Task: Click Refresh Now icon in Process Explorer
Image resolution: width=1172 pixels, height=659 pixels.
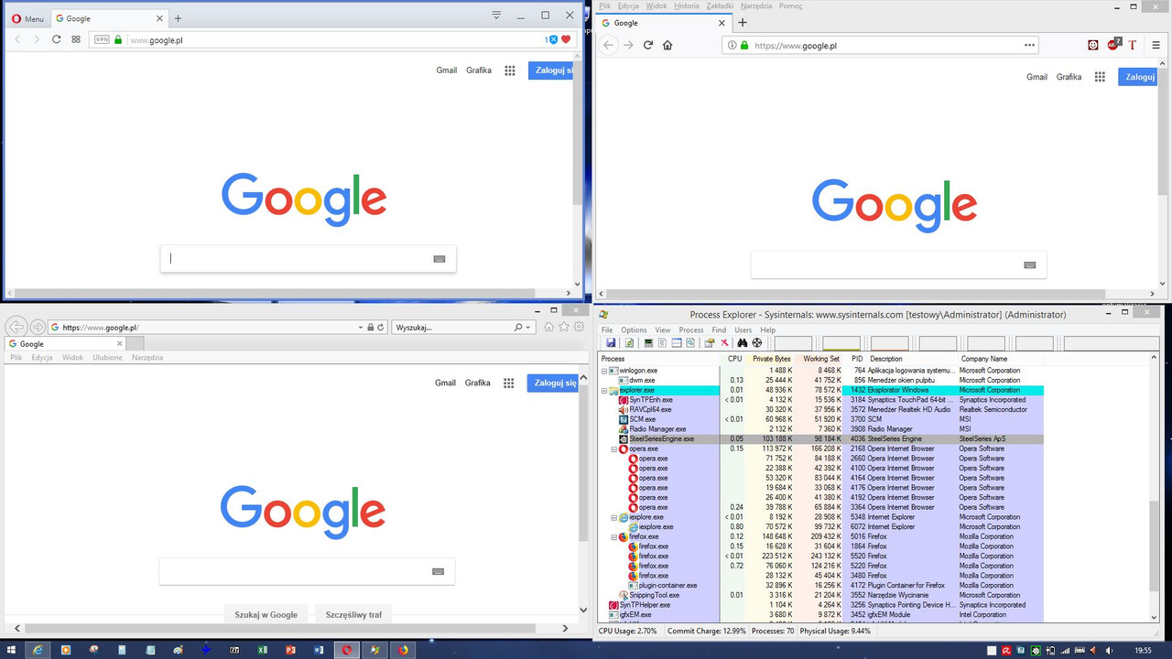Action: (630, 343)
